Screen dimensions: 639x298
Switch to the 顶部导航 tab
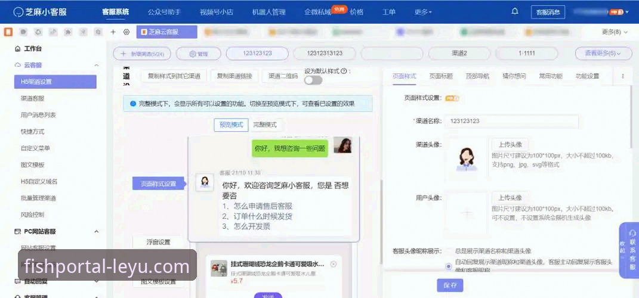(478, 76)
